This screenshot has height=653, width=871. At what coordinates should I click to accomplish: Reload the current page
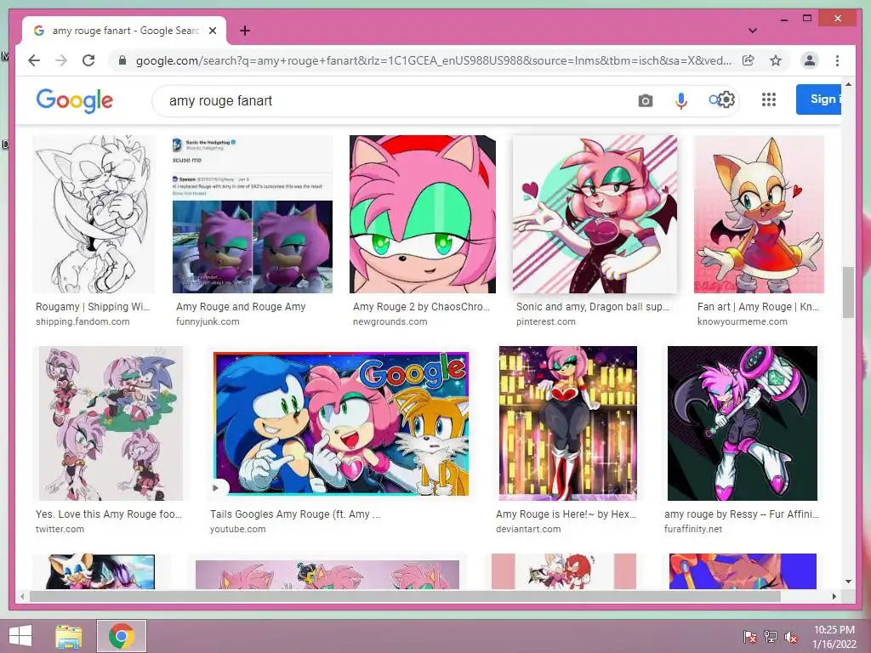(x=88, y=60)
